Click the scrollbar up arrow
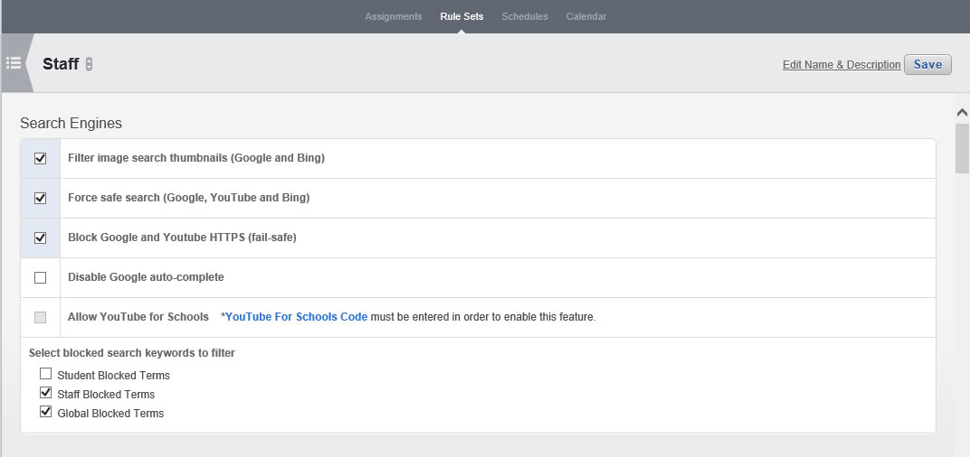The height and width of the screenshot is (457, 970). 962,112
